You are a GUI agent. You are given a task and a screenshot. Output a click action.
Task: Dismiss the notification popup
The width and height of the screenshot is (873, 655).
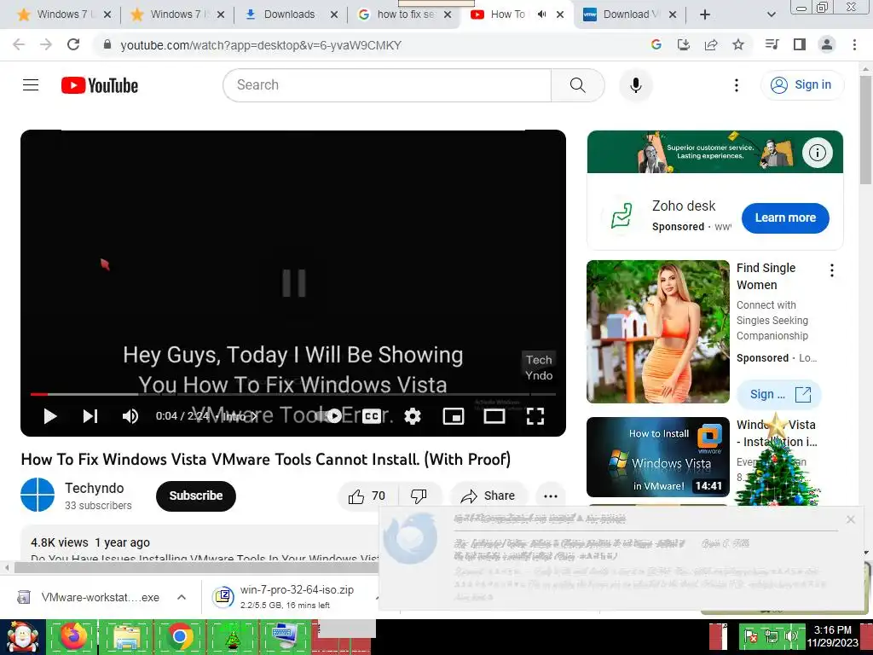[850, 519]
